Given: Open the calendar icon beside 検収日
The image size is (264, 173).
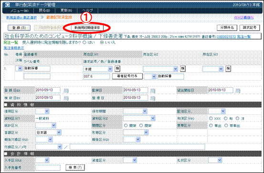Looking at the screenshot, I should 66,98.
